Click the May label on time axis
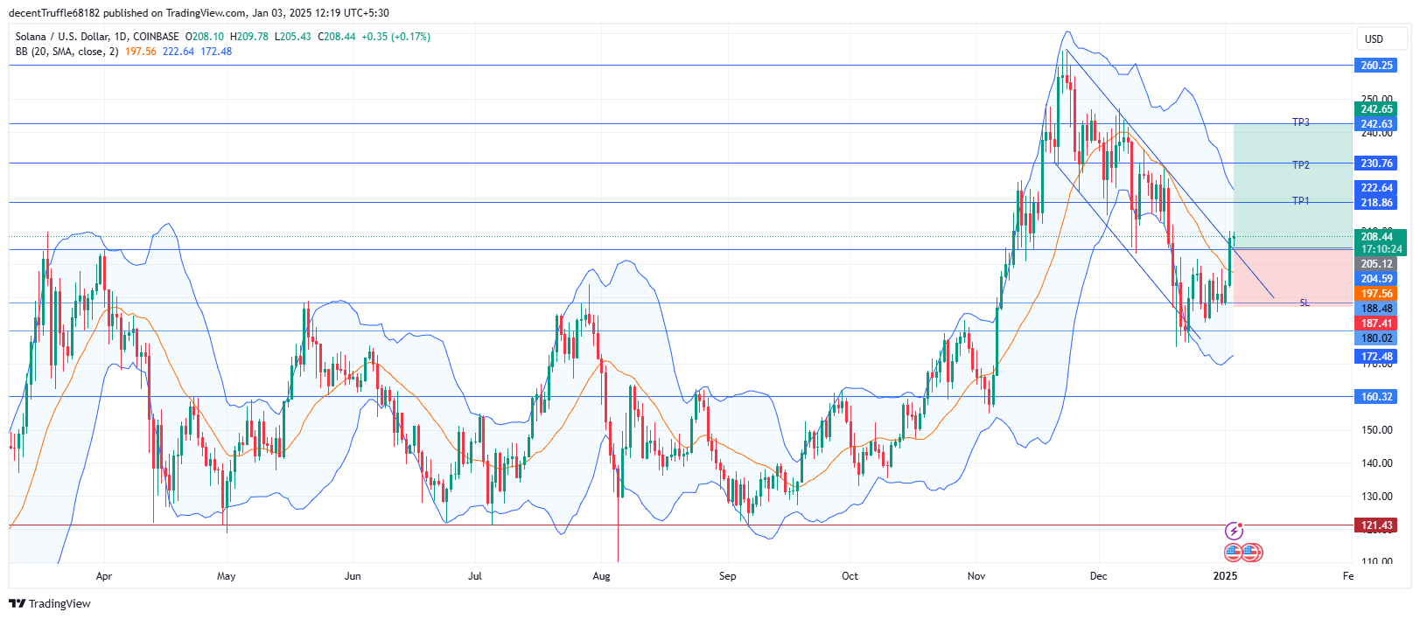The image size is (1420, 619). click(227, 576)
